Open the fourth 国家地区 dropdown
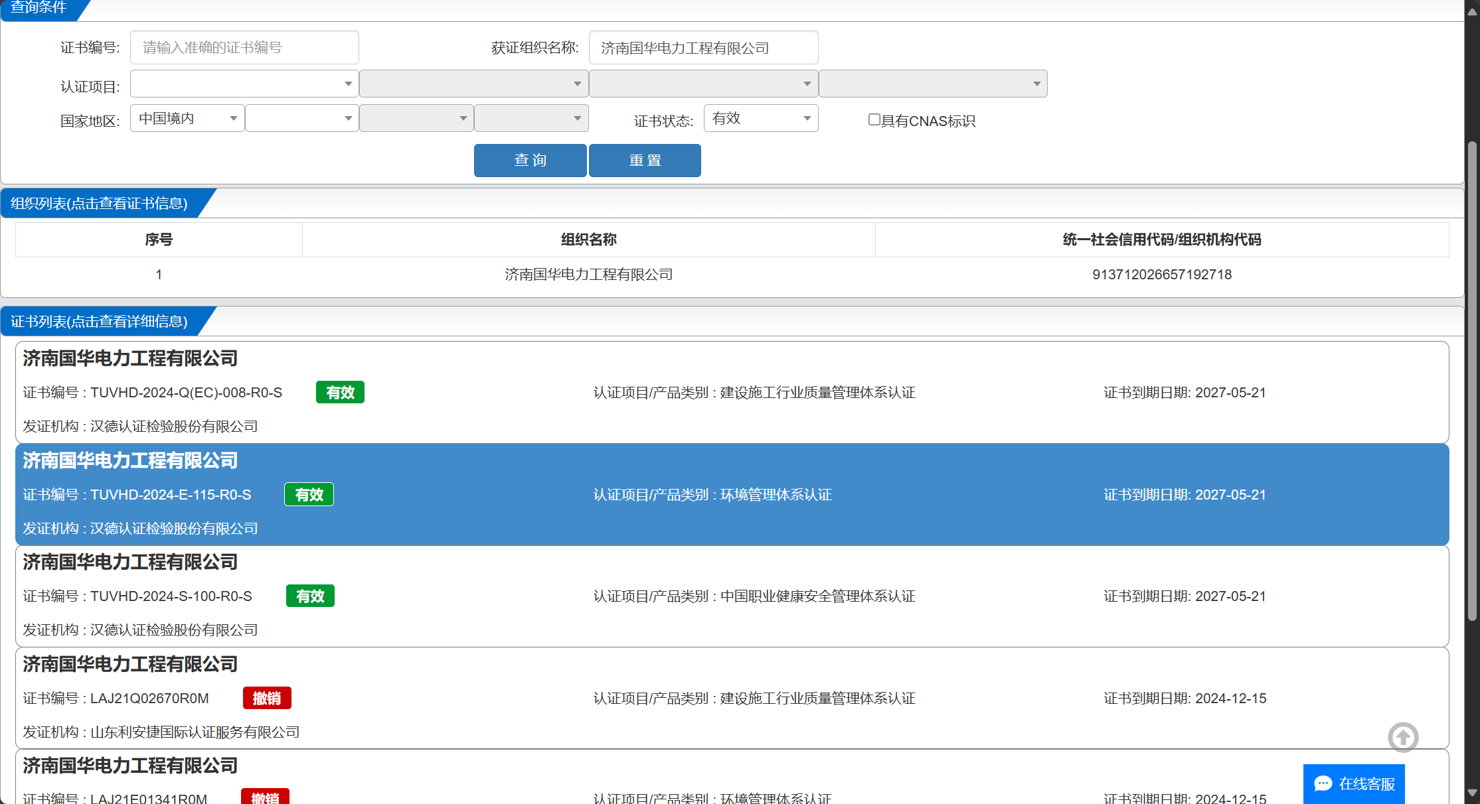This screenshot has width=1480, height=804. click(x=532, y=118)
